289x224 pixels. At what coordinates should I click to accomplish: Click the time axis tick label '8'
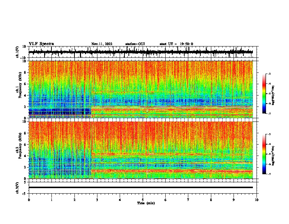coord(211,200)
